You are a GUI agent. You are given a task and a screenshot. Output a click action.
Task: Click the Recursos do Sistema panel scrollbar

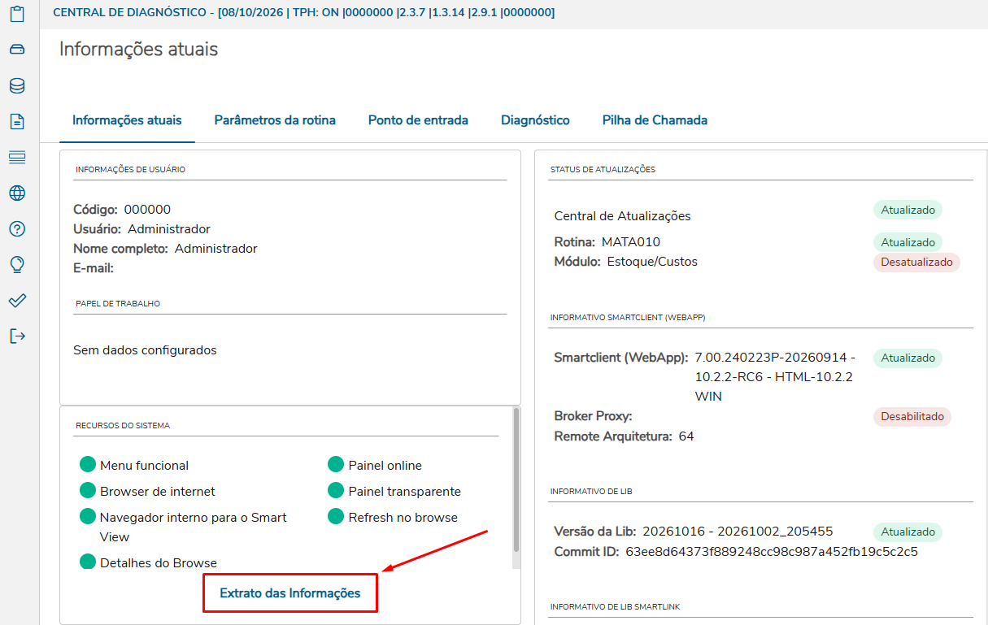[x=516, y=480]
